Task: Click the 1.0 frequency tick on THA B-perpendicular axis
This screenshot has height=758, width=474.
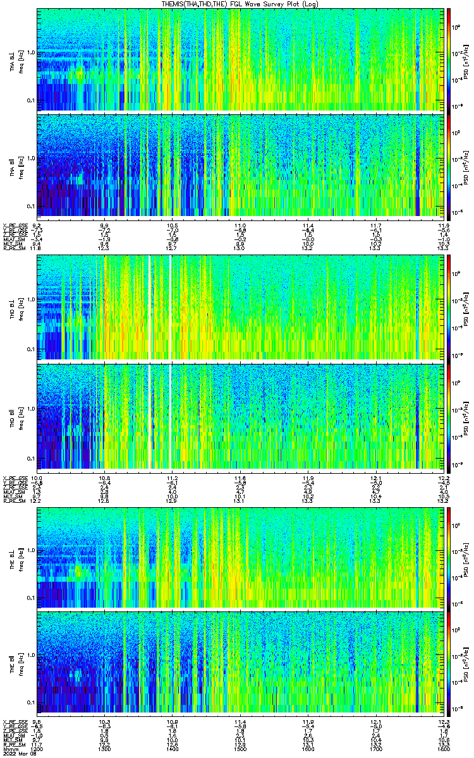Action: pos(30,52)
